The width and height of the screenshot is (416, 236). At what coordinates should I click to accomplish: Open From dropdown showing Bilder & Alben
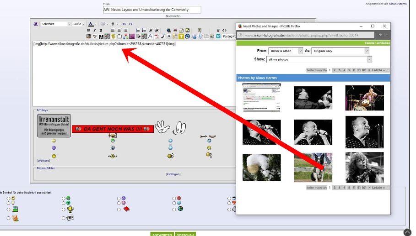286,51
